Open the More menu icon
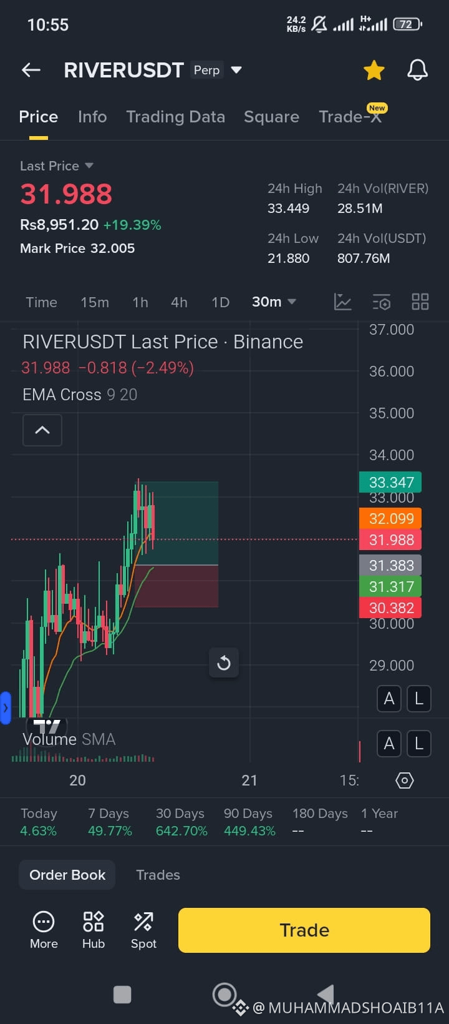The width and height of the screenshot is (449, 1024). tap(44, 930)
